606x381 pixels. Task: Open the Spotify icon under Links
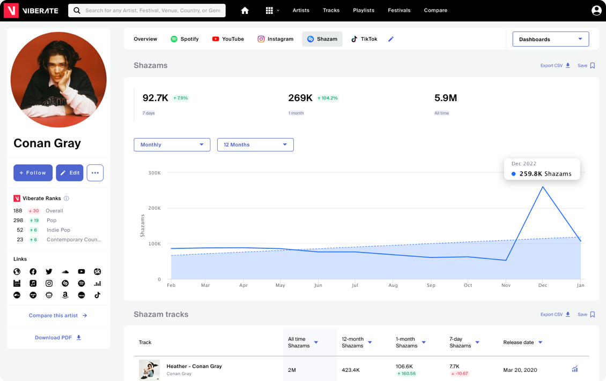(x=81, y=284)
